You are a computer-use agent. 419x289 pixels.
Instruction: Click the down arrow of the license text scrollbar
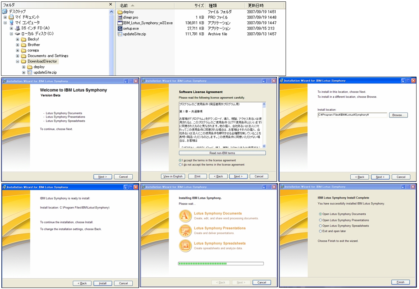(x=264, y=146)
